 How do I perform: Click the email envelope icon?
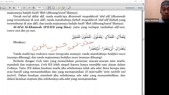click(4, 8)
